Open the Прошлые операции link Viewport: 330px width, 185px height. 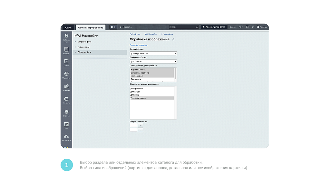coord(138,45)
